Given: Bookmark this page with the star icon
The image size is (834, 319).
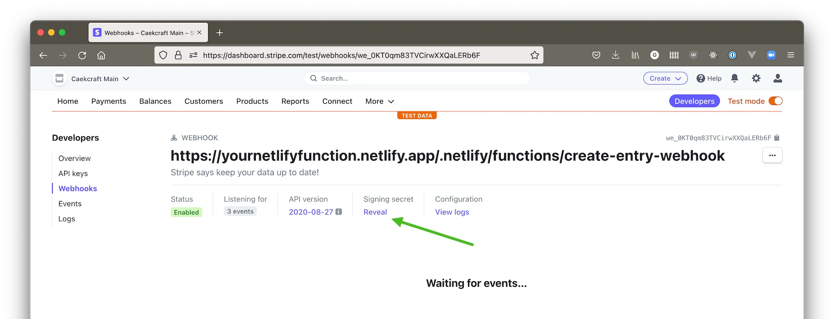Looking at the screenshot, I should [x=535, y=55].
